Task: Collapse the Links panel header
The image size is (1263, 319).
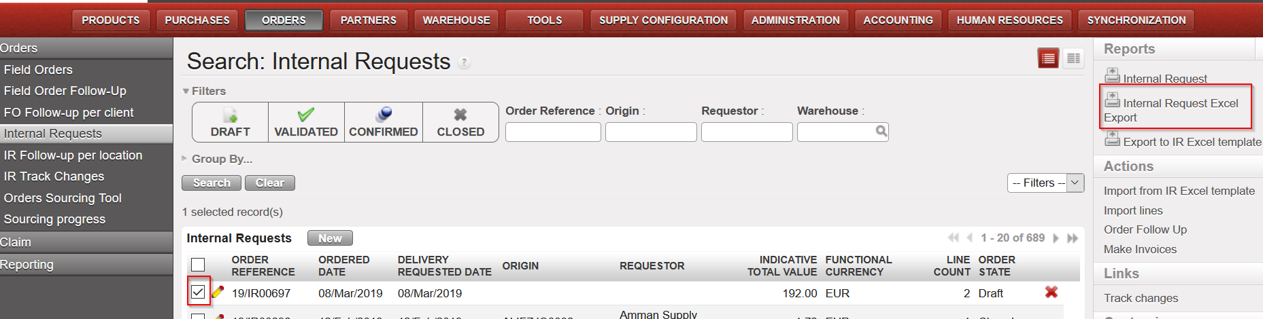Action: point(1178,274)
